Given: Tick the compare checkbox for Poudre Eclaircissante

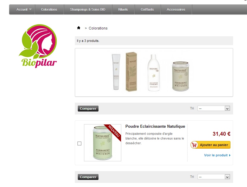Looking at the screenshot, I should click(x=79, y=144).
